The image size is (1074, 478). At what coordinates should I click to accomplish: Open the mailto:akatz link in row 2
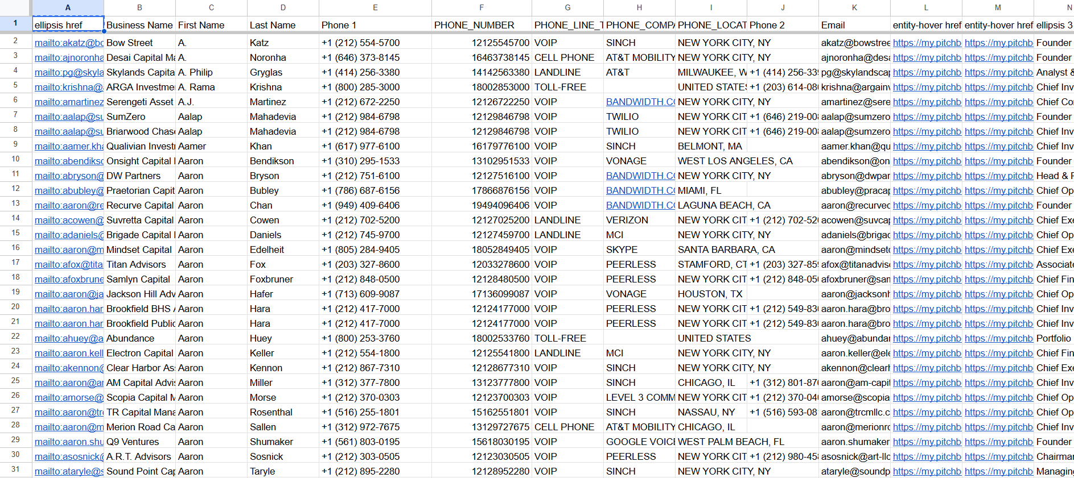pyautogui.click(x=69, y=43)
